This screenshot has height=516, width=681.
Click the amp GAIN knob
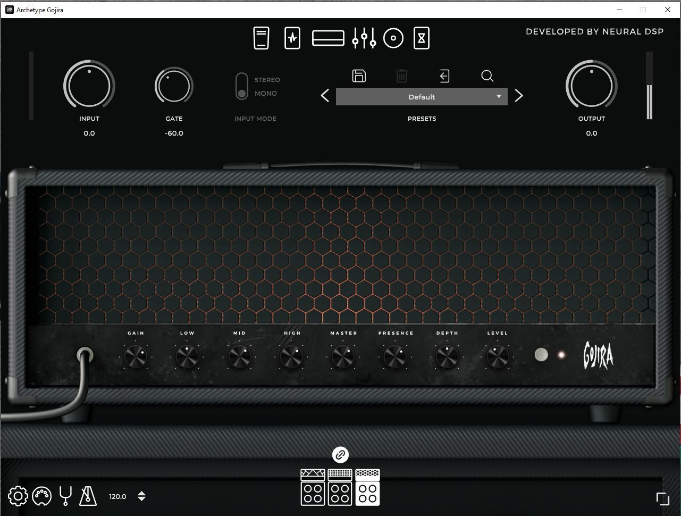pyautogui.click(x=136, y=357)
